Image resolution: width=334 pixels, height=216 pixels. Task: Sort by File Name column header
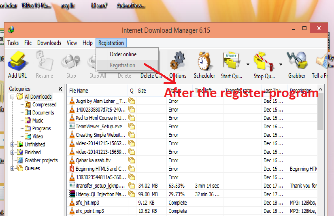tap(97, 91)
